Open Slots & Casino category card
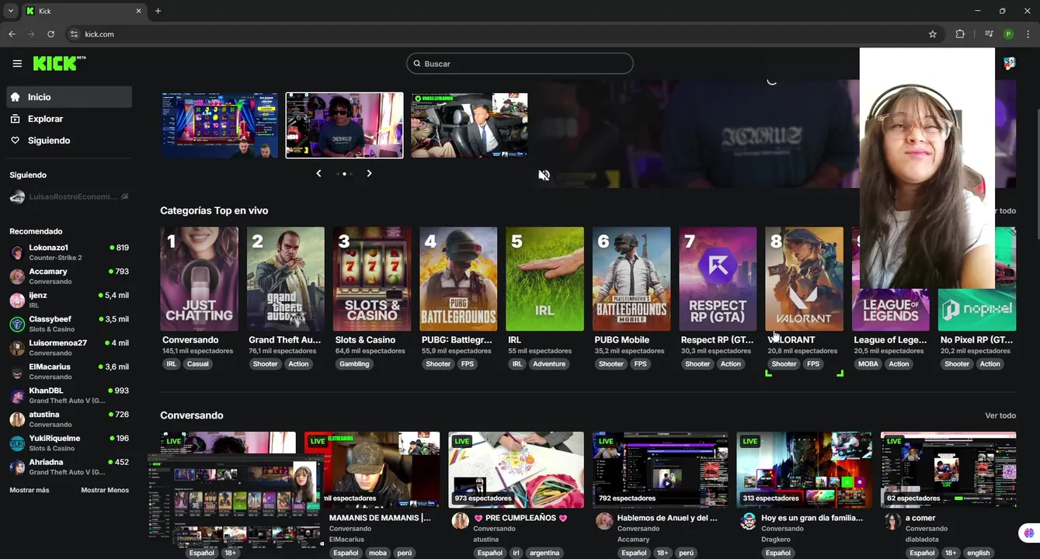The width and height of the screenshot is (1040, 559). point(372,279)
